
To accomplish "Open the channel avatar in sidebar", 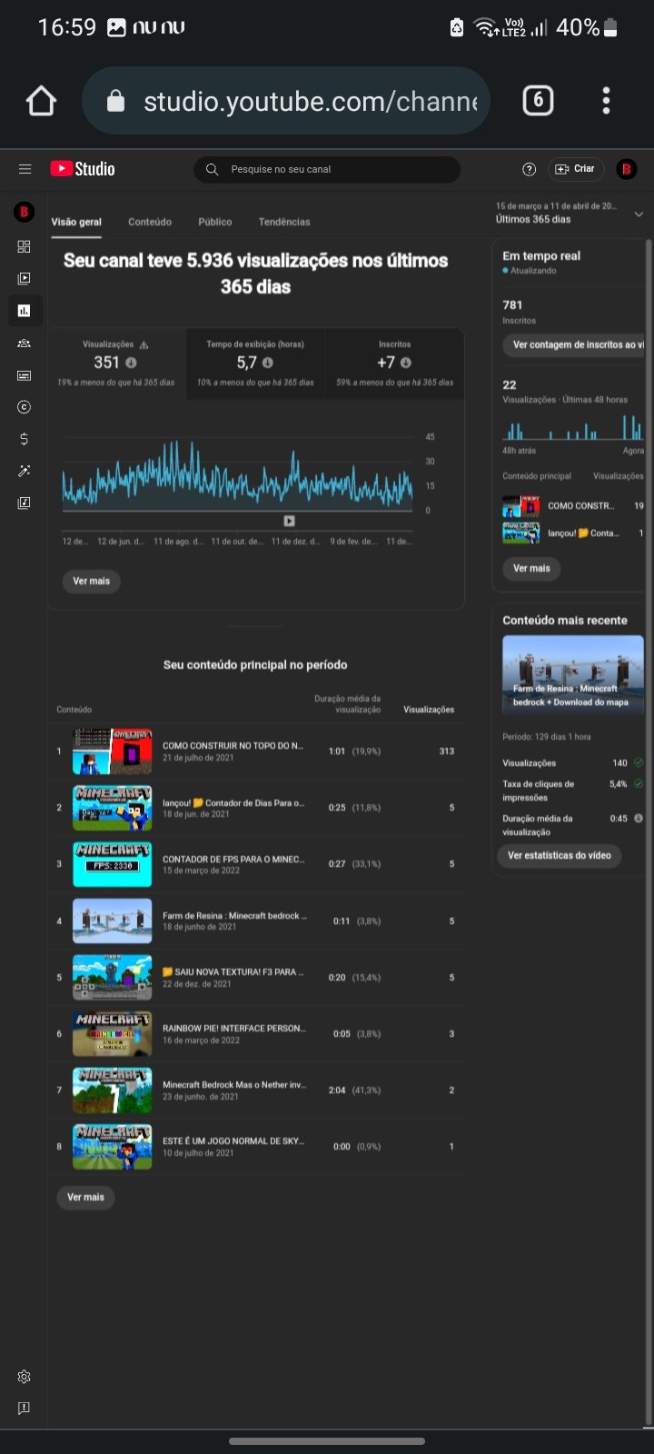I will [25, 212].
